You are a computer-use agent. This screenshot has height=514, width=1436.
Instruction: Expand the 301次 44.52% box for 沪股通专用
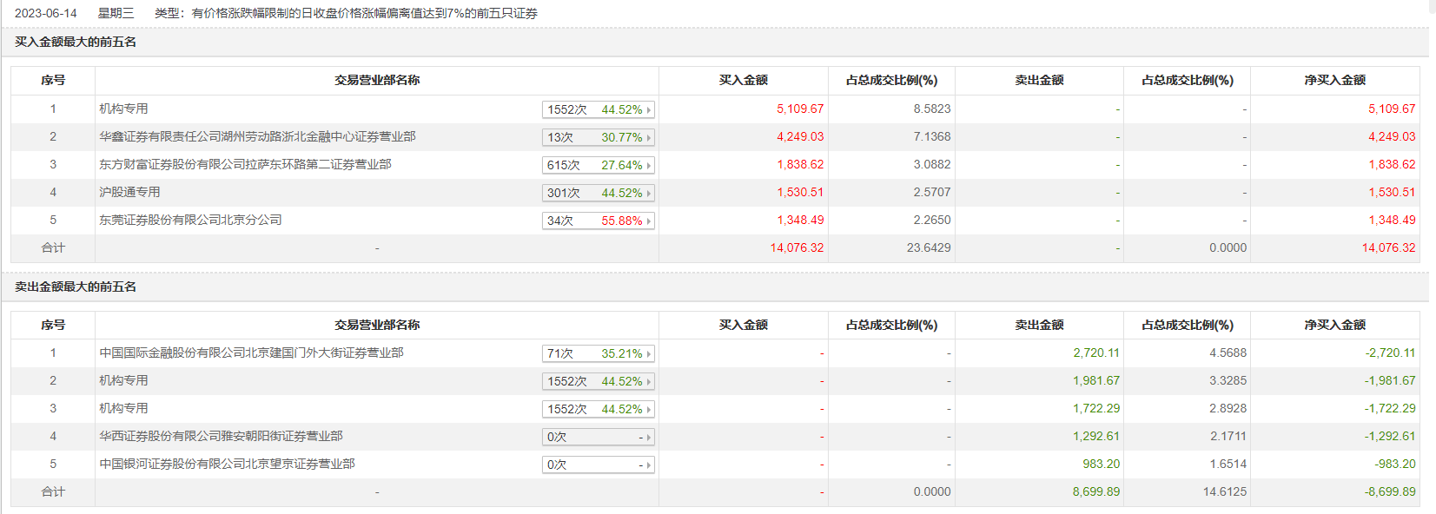tap(598, 193)
